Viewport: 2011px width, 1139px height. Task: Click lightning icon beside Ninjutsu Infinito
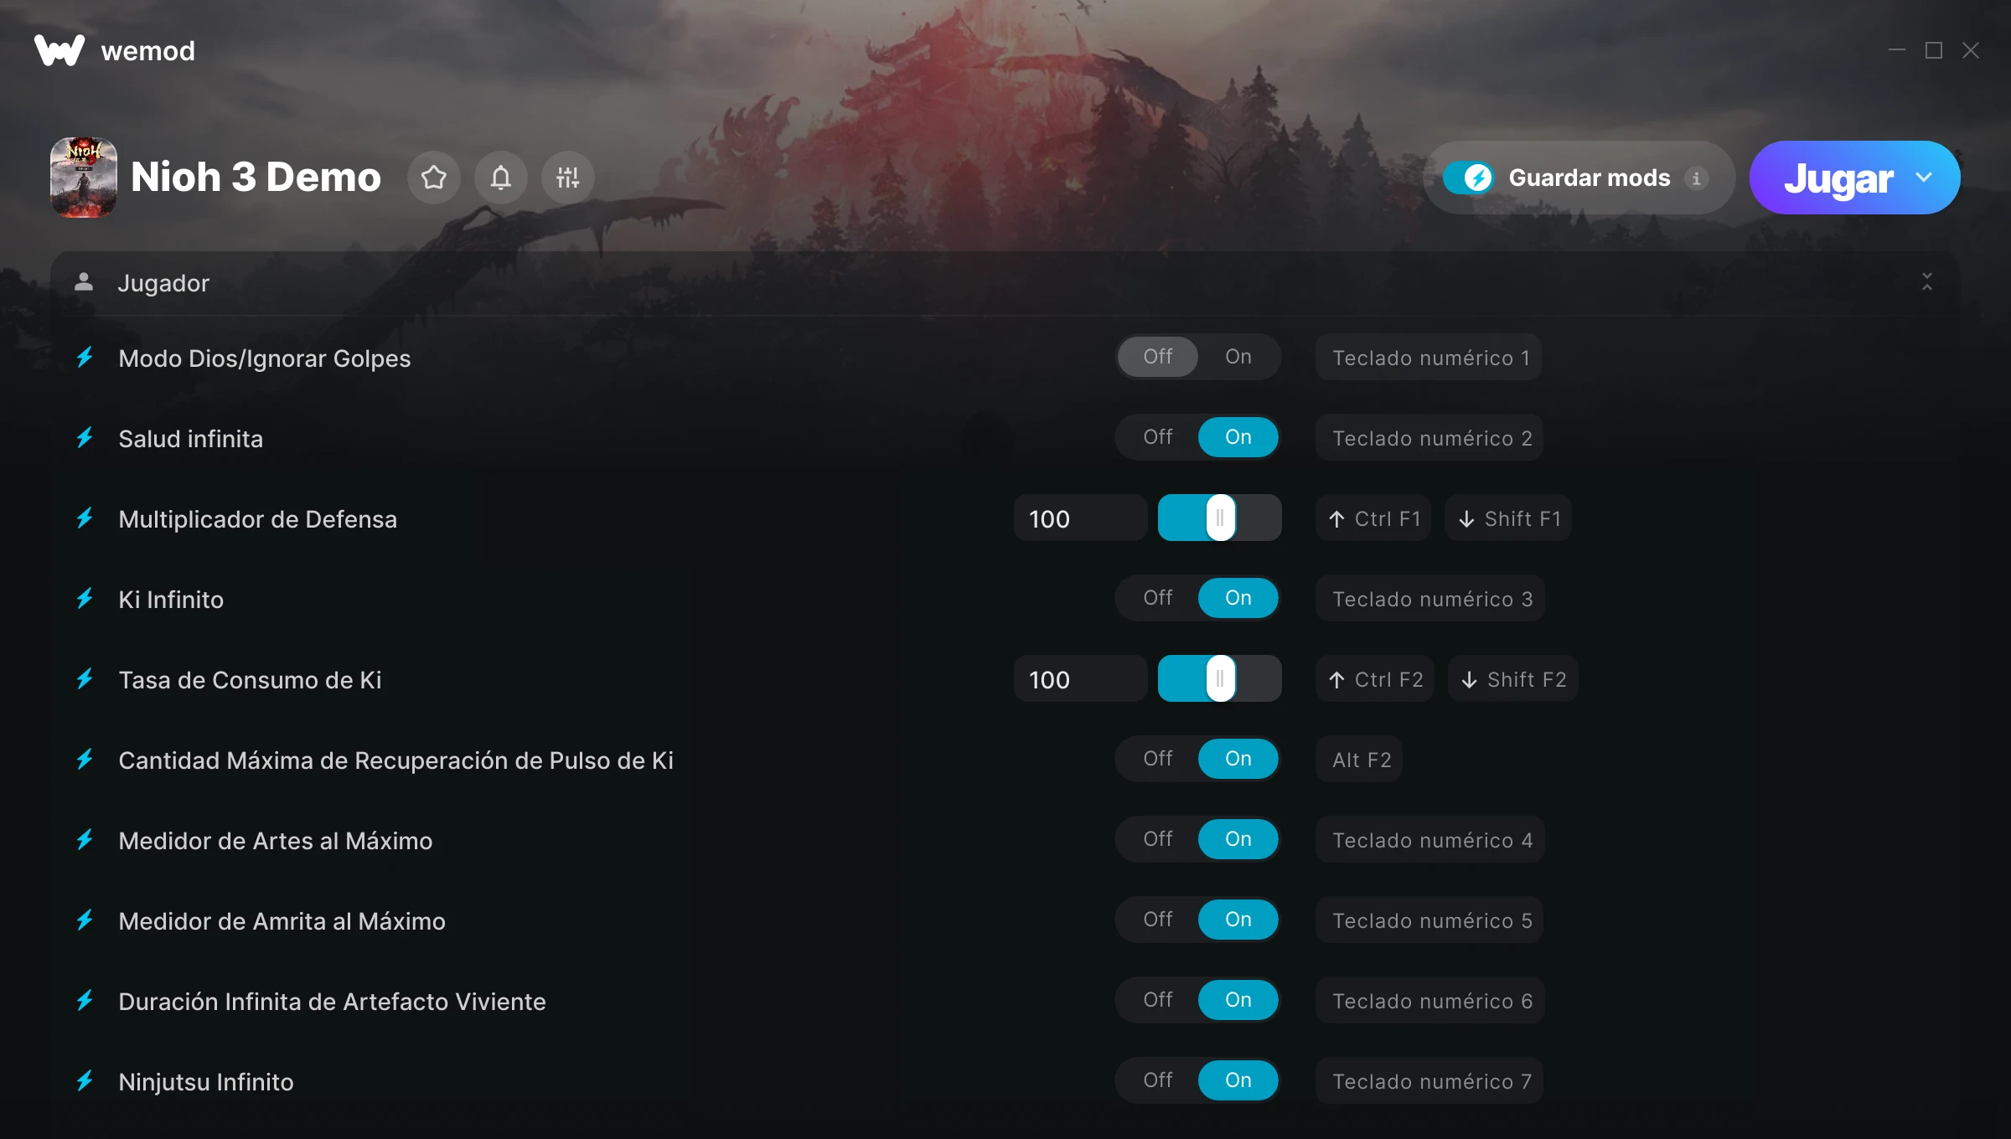point(85,1081)
